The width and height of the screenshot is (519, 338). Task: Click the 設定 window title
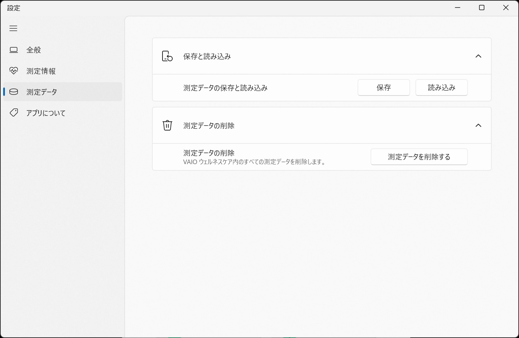14,8
